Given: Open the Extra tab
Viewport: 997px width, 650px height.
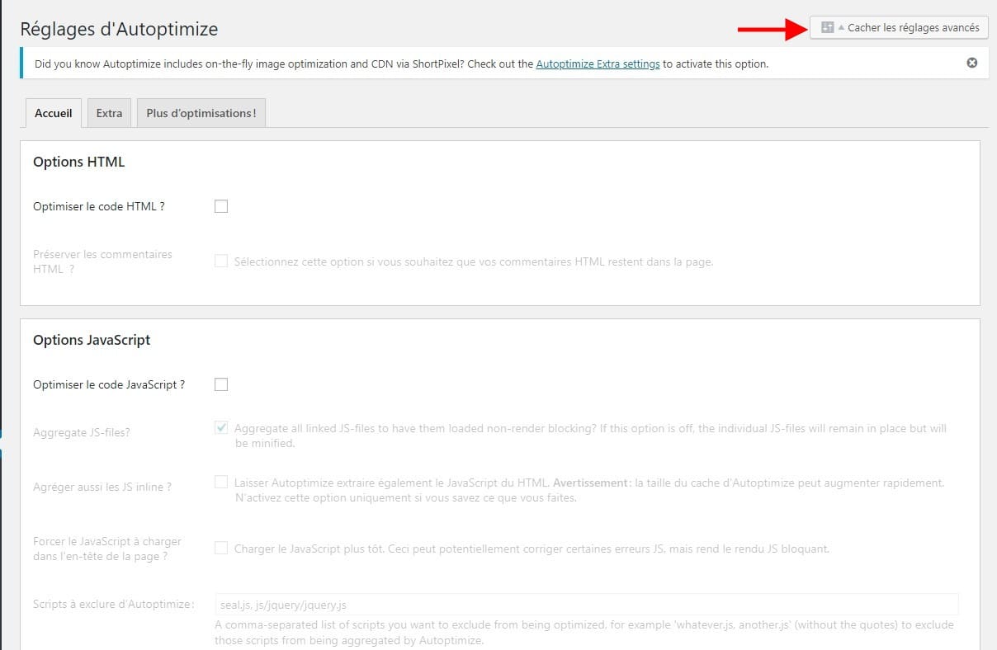Looking at the screenshot, I should coord(109,113).
